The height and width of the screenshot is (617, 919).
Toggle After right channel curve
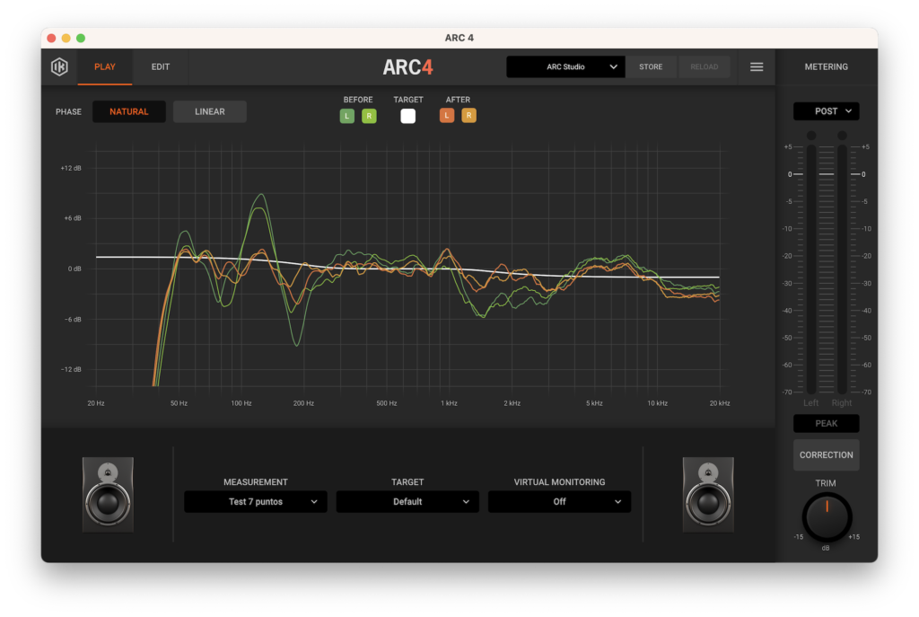[x=468, y=116]
